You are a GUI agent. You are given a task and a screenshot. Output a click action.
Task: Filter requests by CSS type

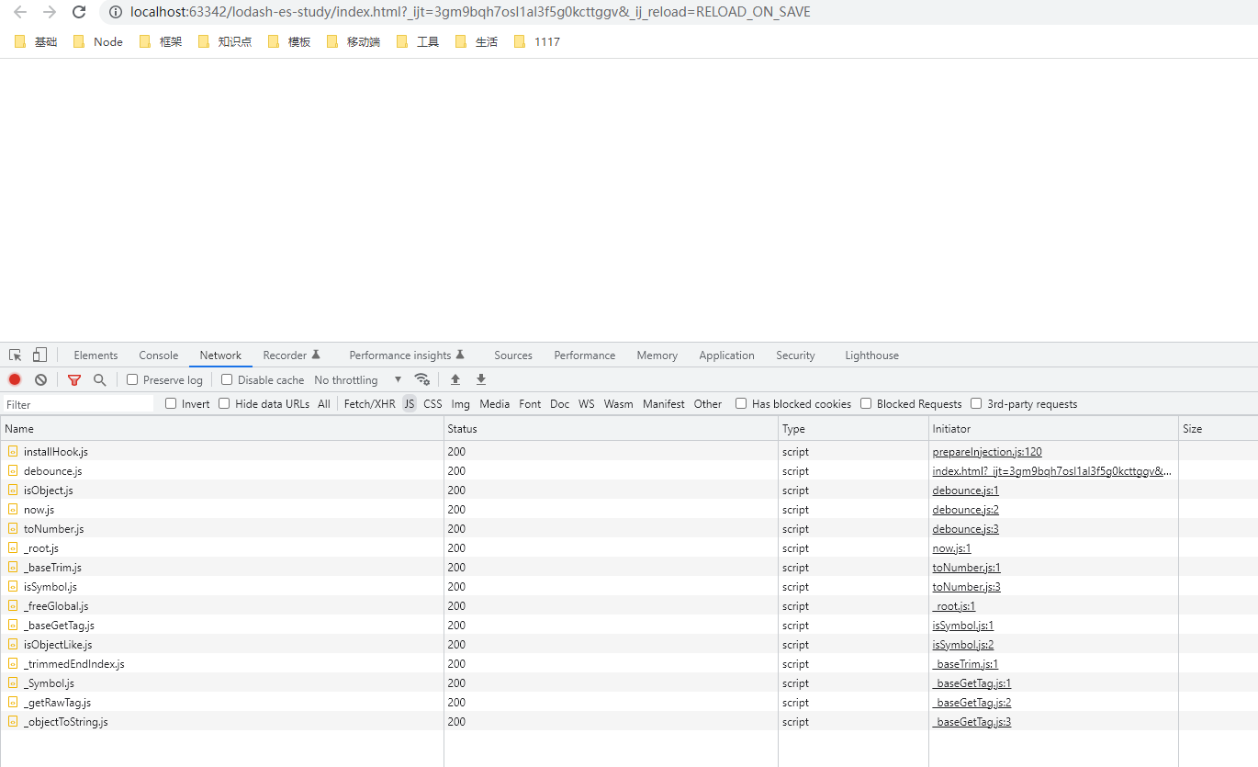click(x=432, y=403)
